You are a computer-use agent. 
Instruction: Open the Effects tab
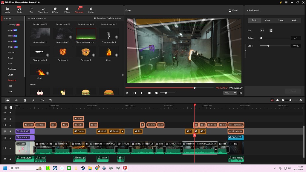pyautogui.click(x=55, y=10)
